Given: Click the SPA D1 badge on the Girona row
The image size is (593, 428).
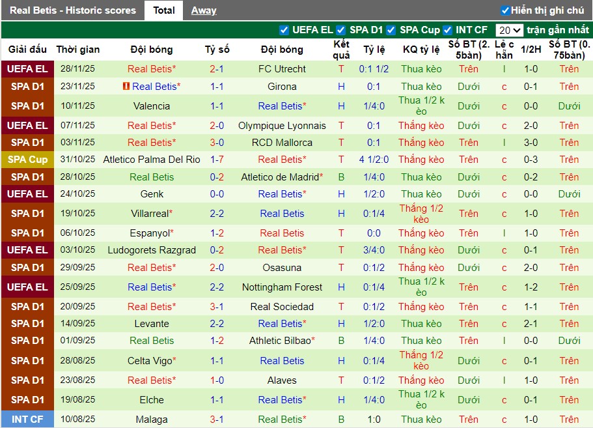Looking at the screenshot, I should click(27, 86).
